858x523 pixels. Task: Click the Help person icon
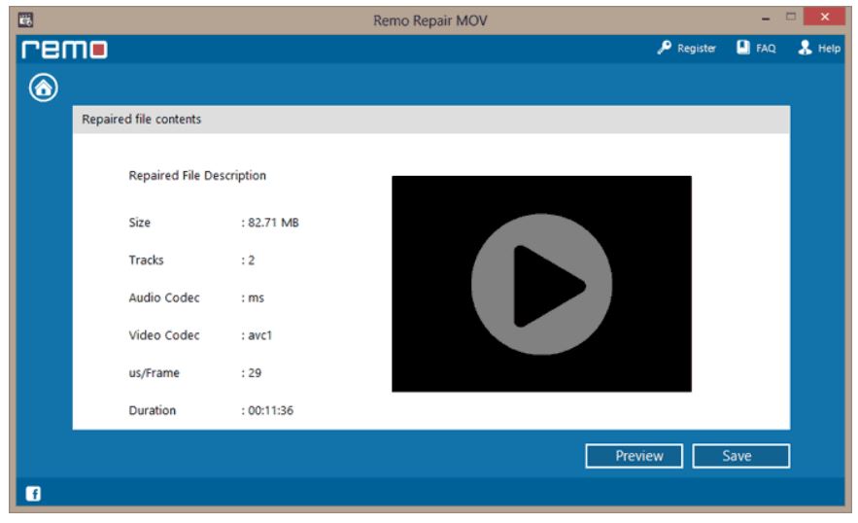tap(804, 48)
